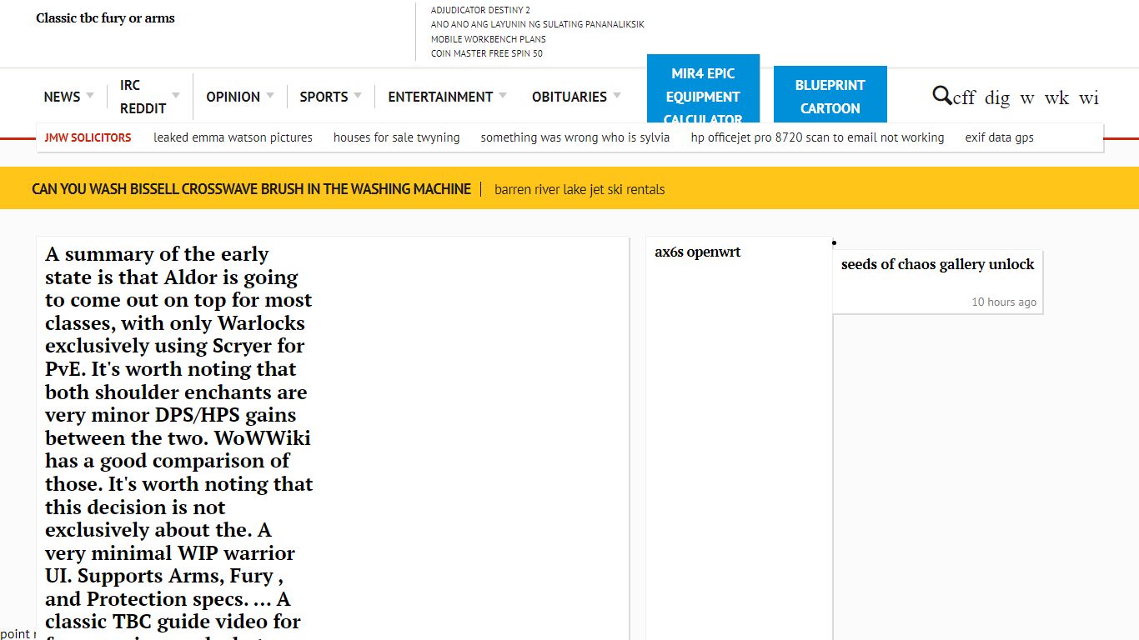Open seeds of chaos gallery unlock
Viewport: 1139px width, 640px height.
[x=937, y=264]
